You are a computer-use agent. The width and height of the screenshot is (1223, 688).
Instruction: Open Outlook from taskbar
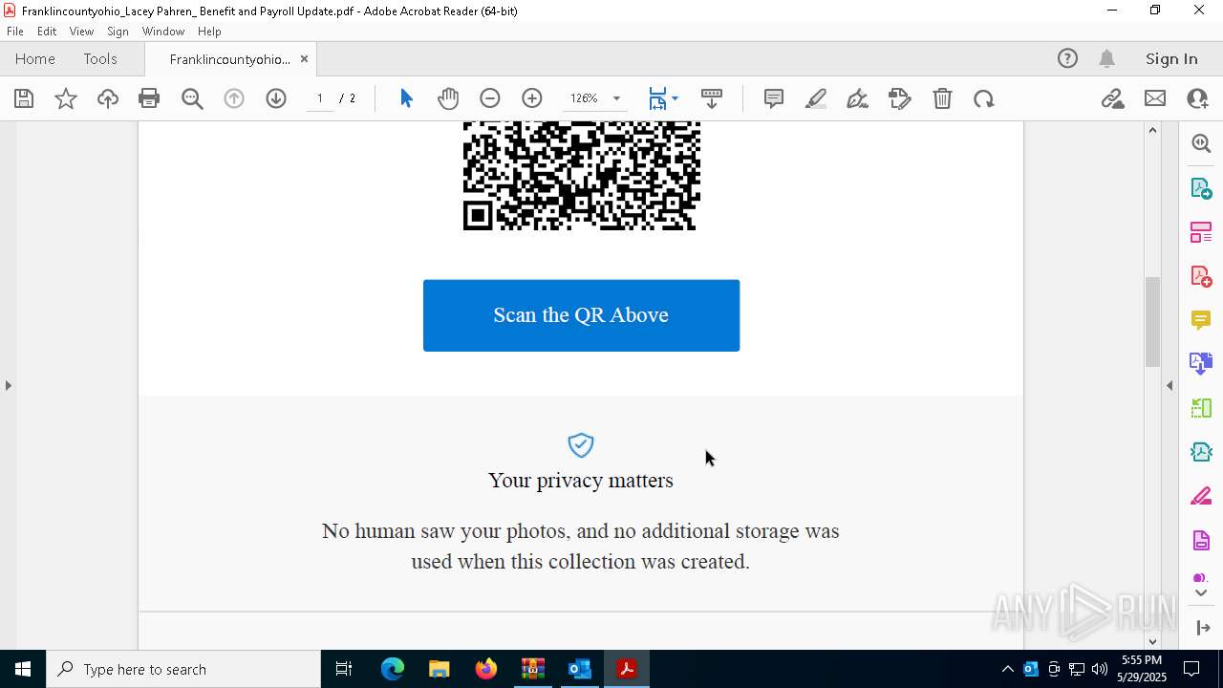pyautogui.click(x=580, y=669)
